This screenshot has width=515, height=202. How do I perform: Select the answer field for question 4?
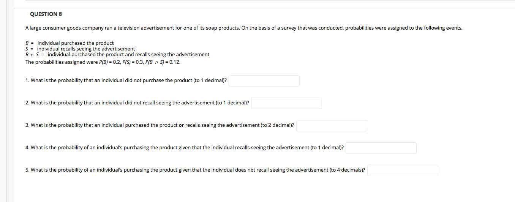(381, 148)
